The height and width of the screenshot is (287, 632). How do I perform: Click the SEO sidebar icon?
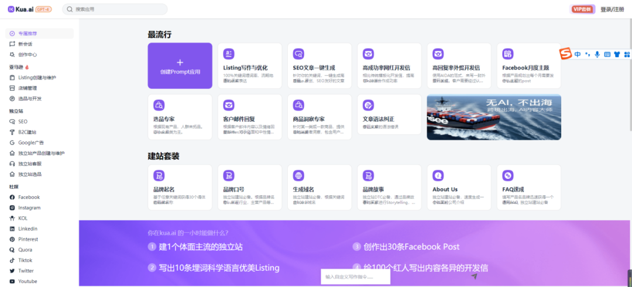coord(12,121)
